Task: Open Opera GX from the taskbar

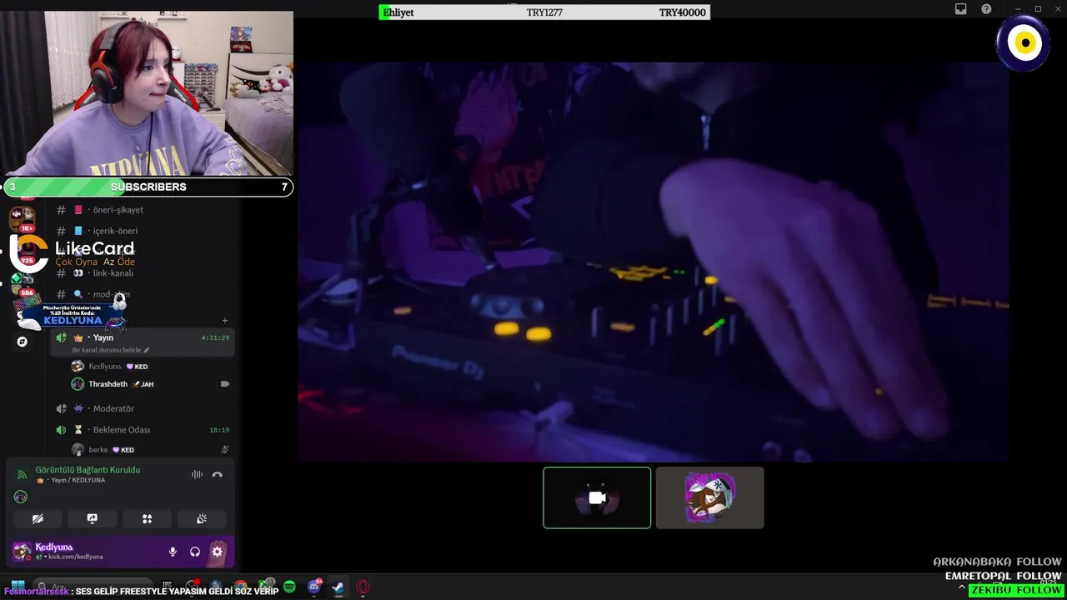Action: 363,587
